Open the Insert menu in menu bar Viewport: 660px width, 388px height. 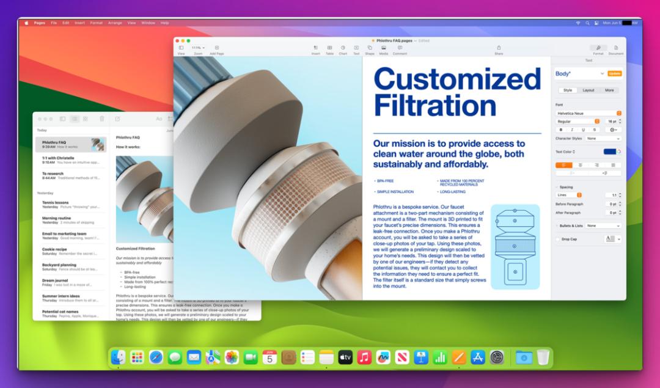click(x=79, y=23)
